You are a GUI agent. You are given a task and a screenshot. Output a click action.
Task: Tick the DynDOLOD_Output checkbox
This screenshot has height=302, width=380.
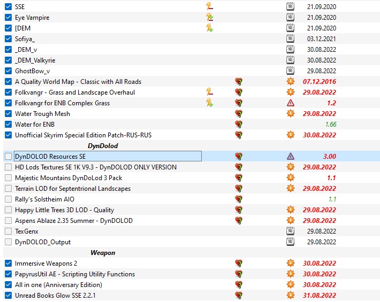click(8, 242)
